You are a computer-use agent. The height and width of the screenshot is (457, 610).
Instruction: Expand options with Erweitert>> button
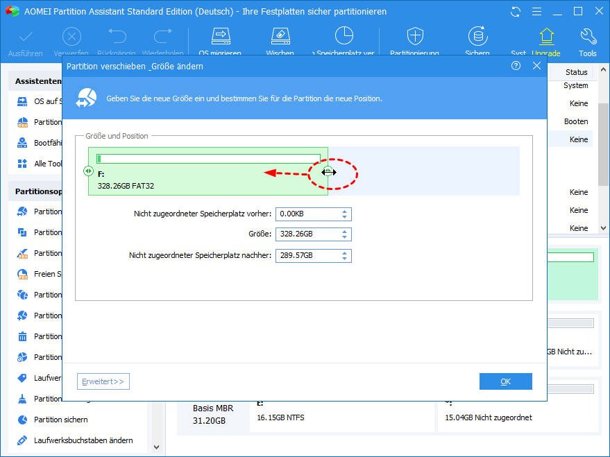tap(103, 381)
